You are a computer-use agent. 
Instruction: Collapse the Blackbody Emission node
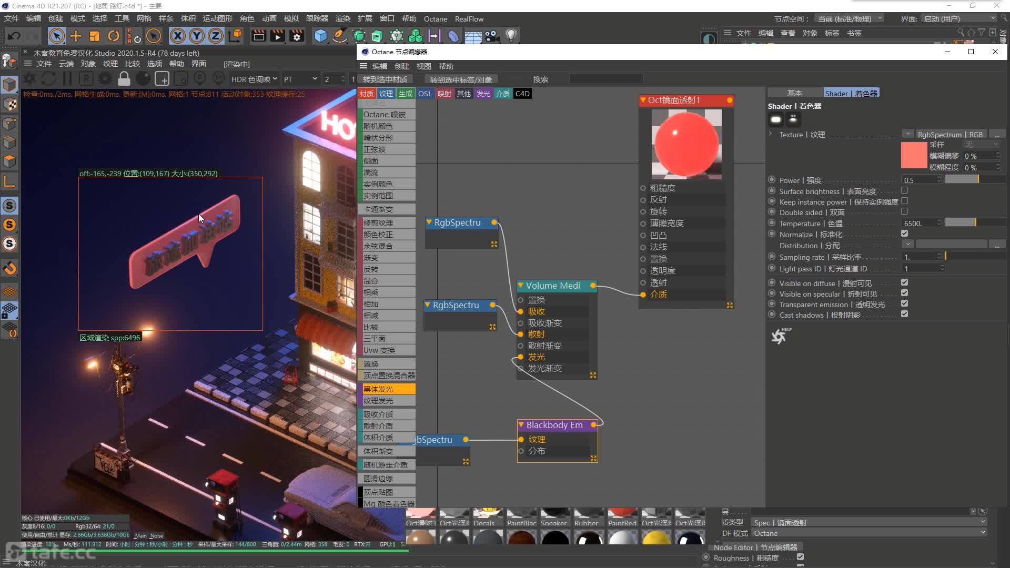[521, 425]
